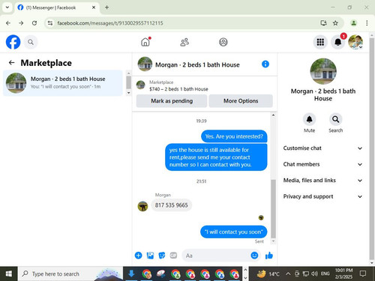Click the chat messages vertical scrollbar
The width and height of the screenshot is (375, 281).
point(273,208)
